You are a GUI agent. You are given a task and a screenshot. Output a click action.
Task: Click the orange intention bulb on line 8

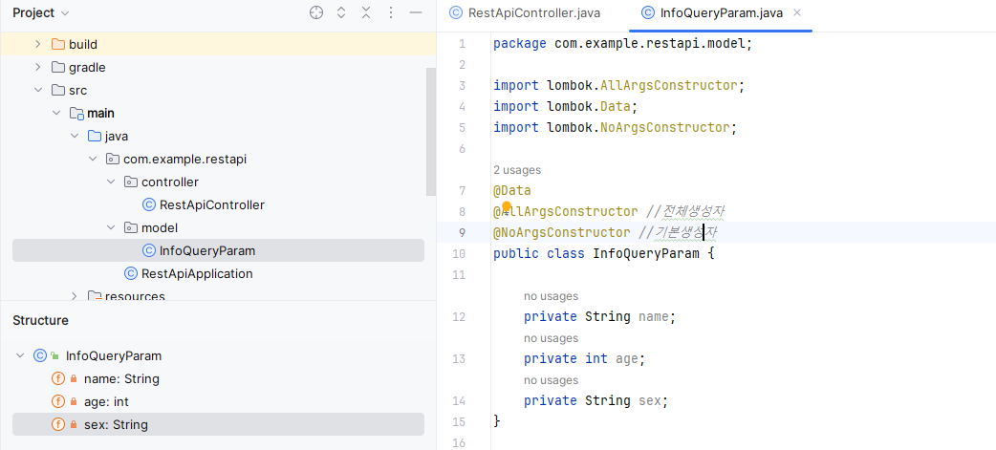[x=507, y=206]
